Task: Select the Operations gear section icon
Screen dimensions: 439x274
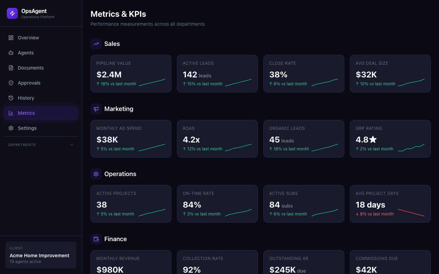Action: coord(96,174)
